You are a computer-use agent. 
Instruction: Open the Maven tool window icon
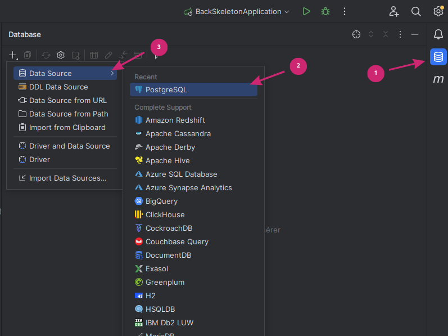coord(438,79)
